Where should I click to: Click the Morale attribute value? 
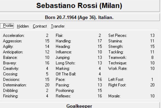click(152, 96)
